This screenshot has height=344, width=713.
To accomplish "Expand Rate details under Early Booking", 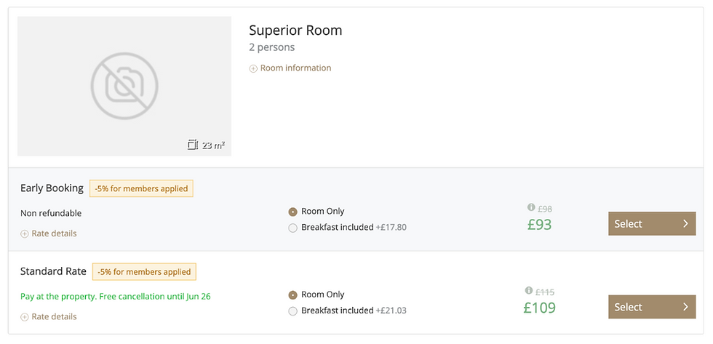I will (49, 233).
